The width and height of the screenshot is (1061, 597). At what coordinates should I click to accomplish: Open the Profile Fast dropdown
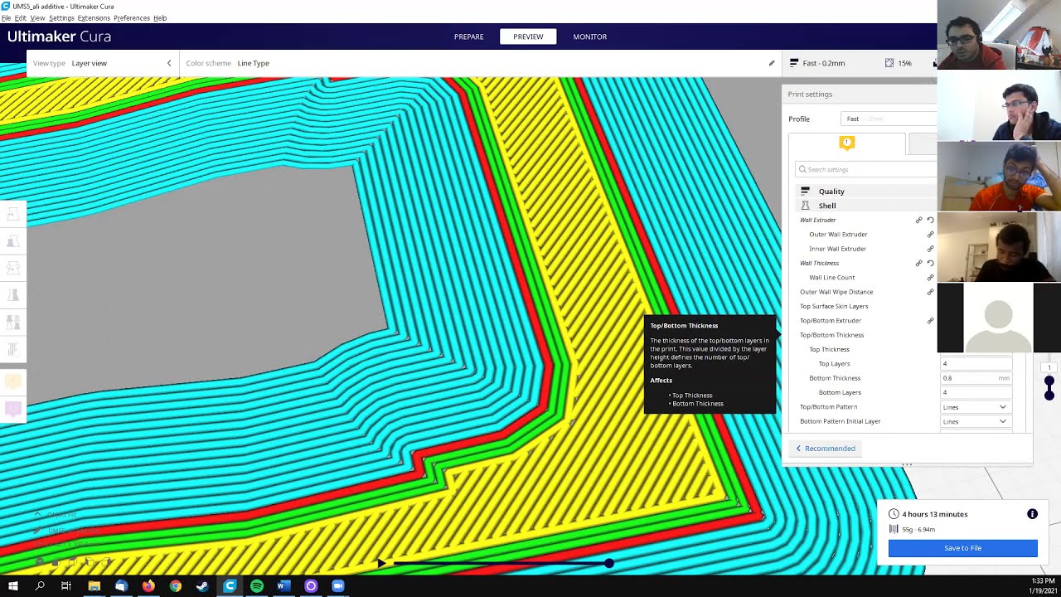click(889, 119)
